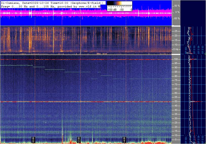Click the red circle marker in upper spectrum graph
The width and height of the screenshot is (206, 144).
[191, 39]
